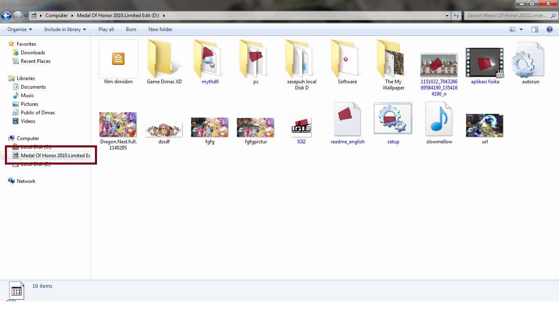Open the mythdll folder
This screenshot has height=314, width=559.
(x=210, y=62)
